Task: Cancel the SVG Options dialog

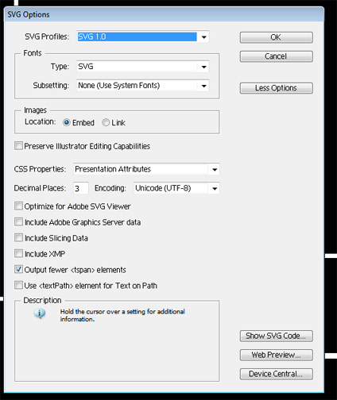Action: click(x=277, y=56)
